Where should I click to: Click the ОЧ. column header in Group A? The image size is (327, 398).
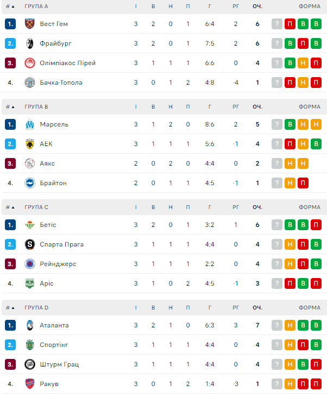coord(257,7)
